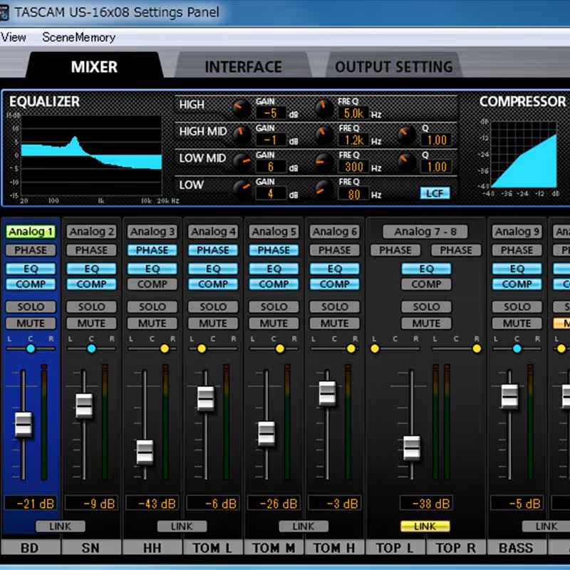The height and width of the screenshot is (570, 570).
Task: Click the TOM M channel pan knob
Action: coord(279,348)
